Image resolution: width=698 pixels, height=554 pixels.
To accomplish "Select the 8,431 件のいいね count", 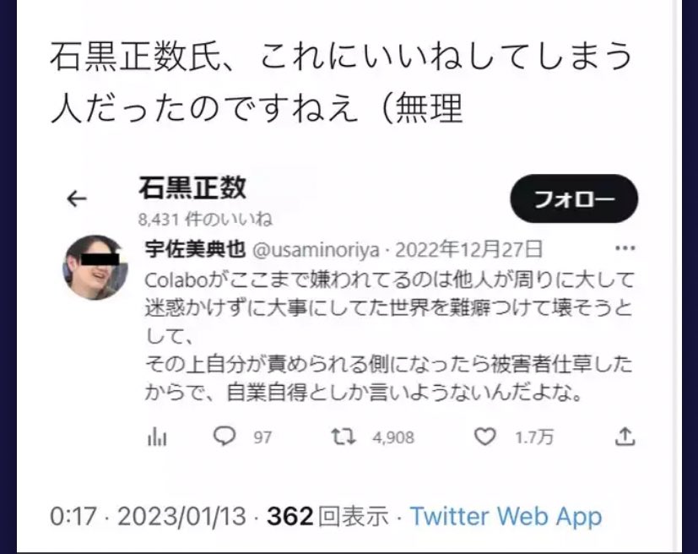I will point(205,220).
